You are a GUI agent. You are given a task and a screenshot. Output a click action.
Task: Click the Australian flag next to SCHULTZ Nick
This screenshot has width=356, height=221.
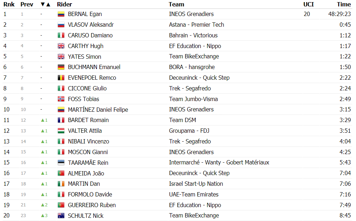pos(61,216)
